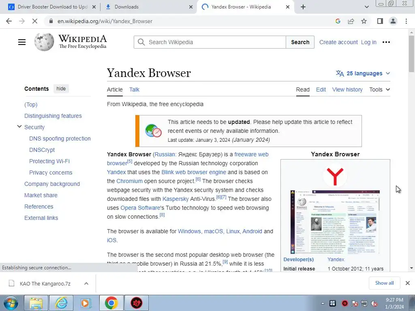Hide the Contents sidebar
This screenshot has height=311, width=415.
point(61,89)
